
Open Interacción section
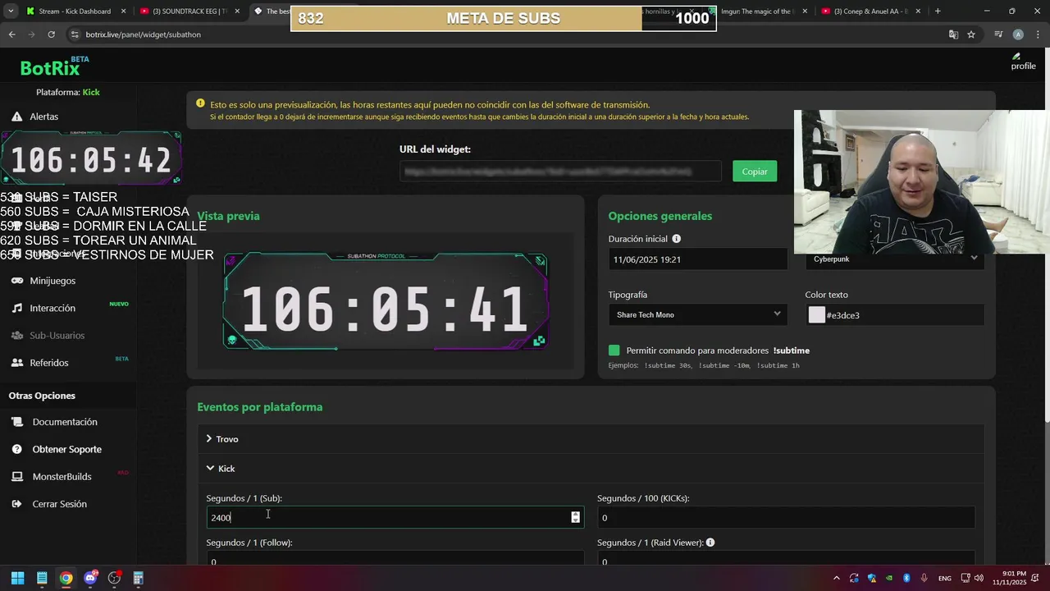pos(52,308)
